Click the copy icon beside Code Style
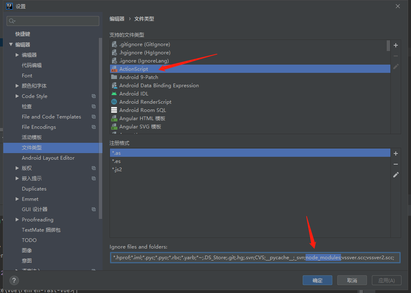411x293 pixels. coord(93,96)
